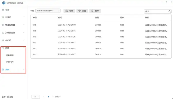Click the 版本: 3.0.078 version text
Screen dimensions: 173x99
click(7, 97)
